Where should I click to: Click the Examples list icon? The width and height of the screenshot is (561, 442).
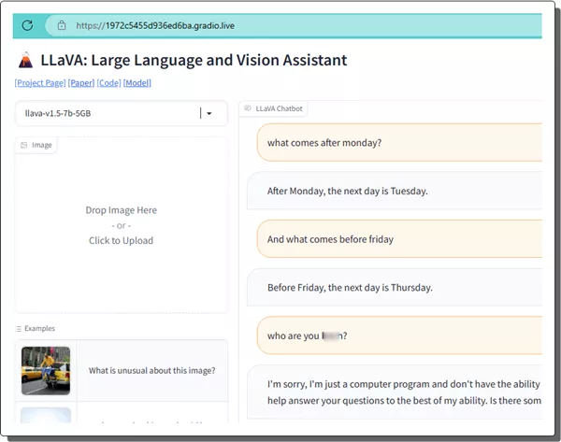coord(20,329)
